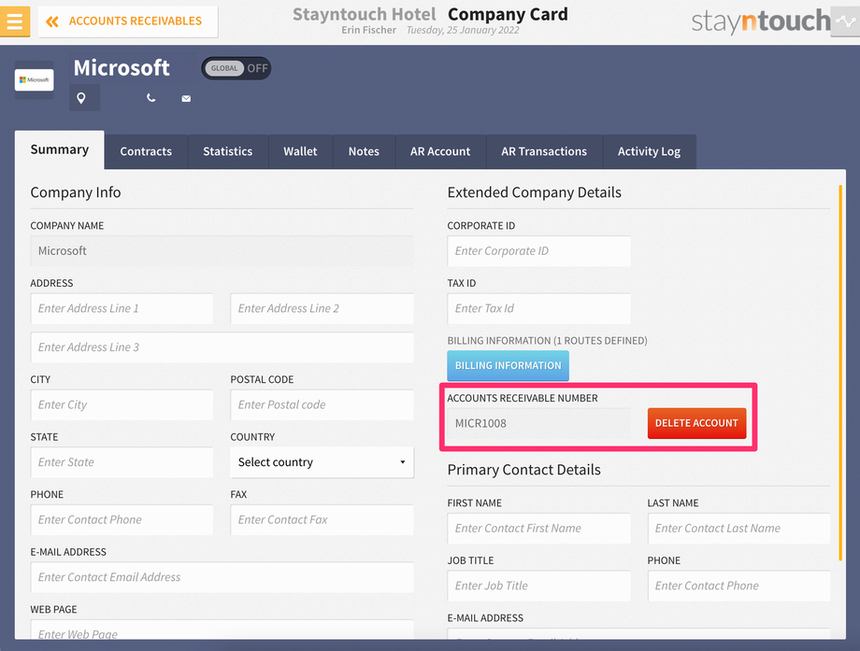Focus the Address Line 1 field
The width and height of the screenshot is (860, 651).
click(122, 308)
